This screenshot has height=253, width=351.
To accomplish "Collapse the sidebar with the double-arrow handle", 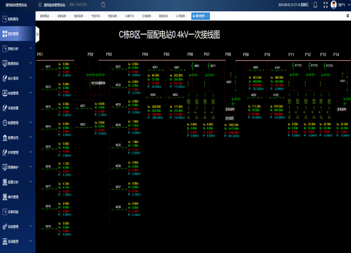I will tap(37, 34).
